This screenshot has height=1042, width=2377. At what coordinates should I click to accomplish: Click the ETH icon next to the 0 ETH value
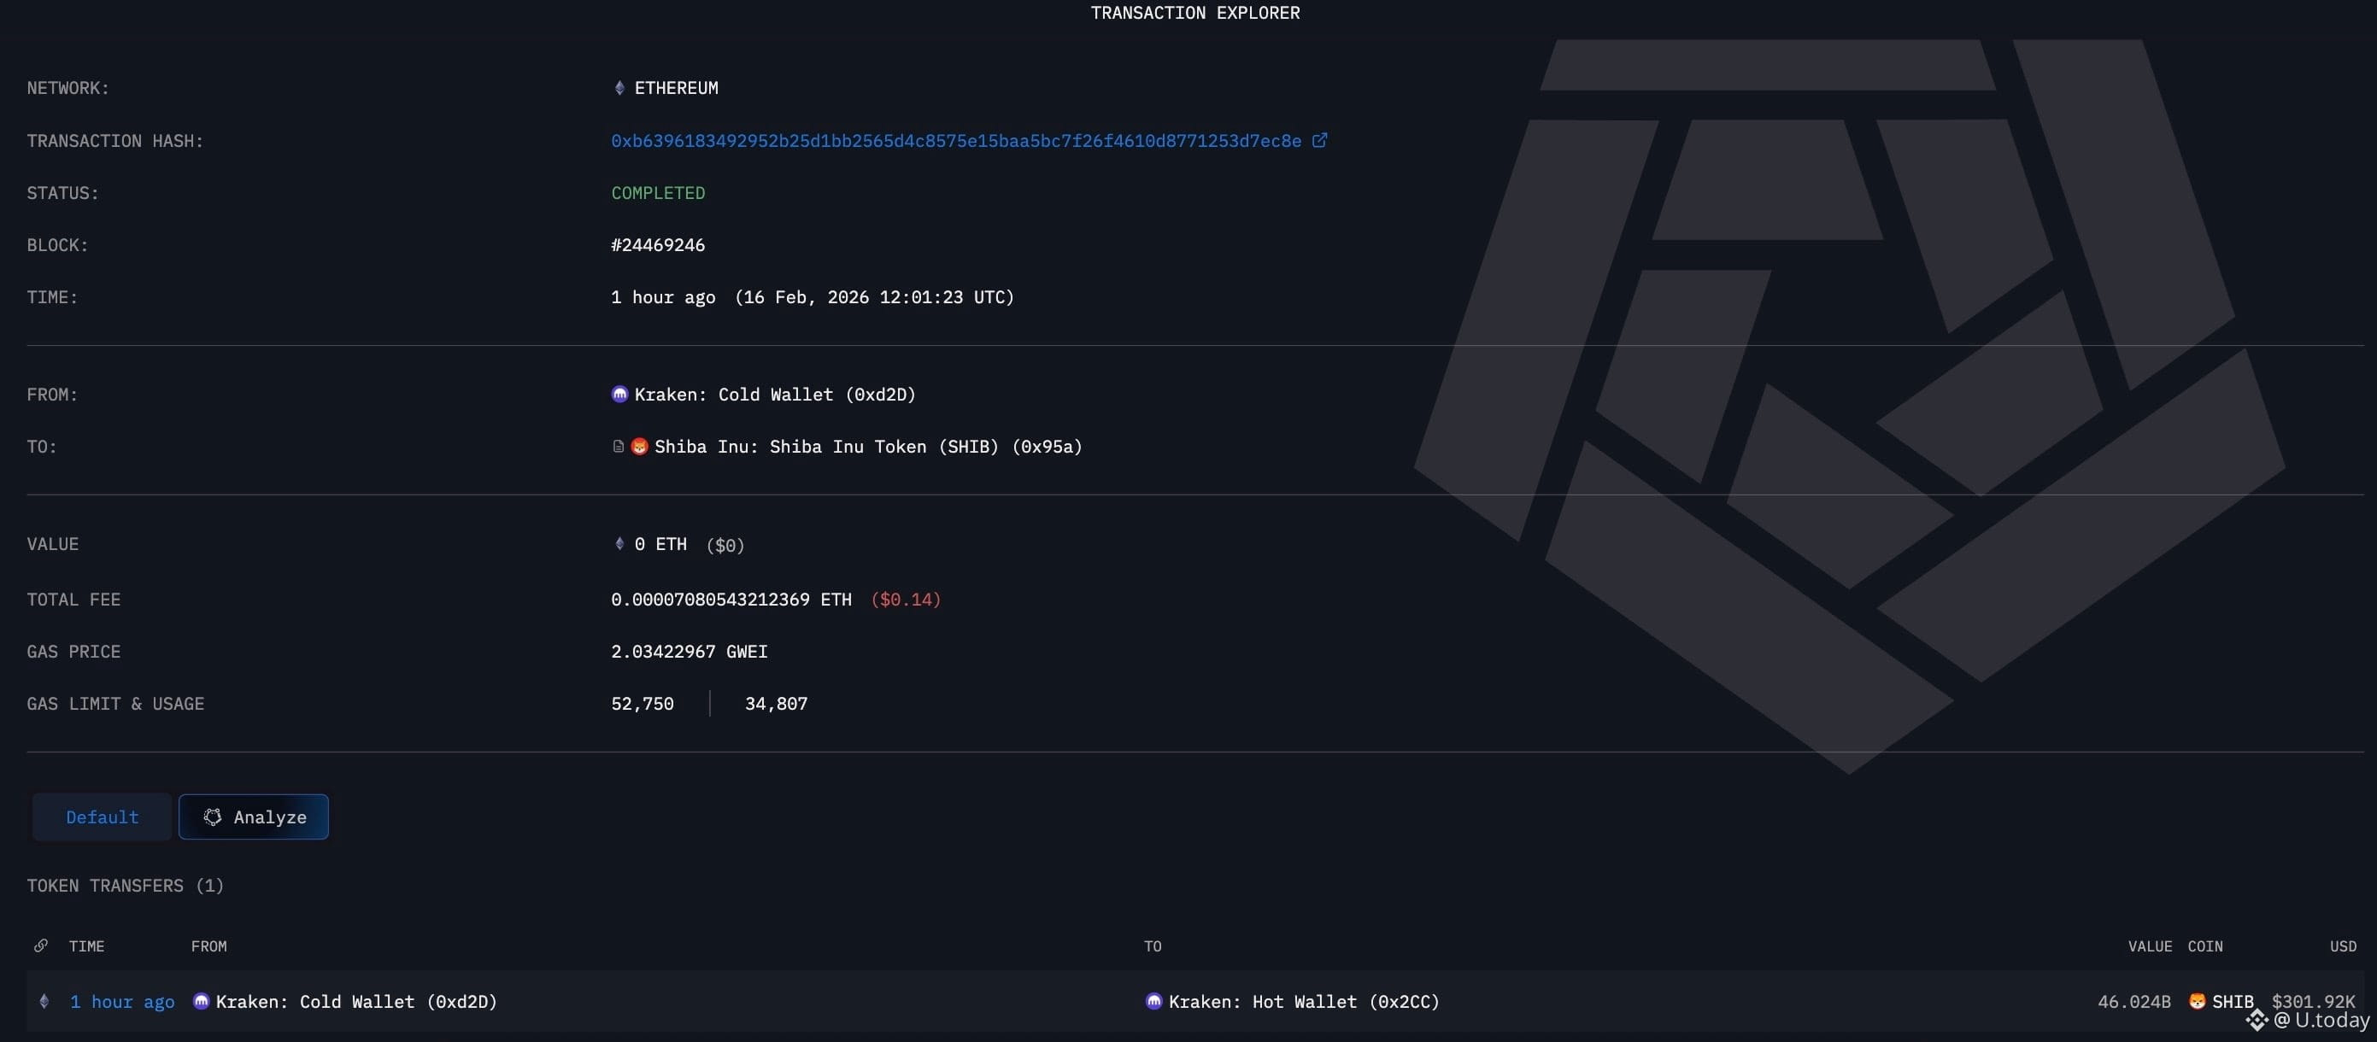pyautogui.click(x=619, y=544)
